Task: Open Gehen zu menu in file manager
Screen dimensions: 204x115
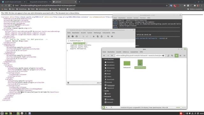Action: coord(126,52)
